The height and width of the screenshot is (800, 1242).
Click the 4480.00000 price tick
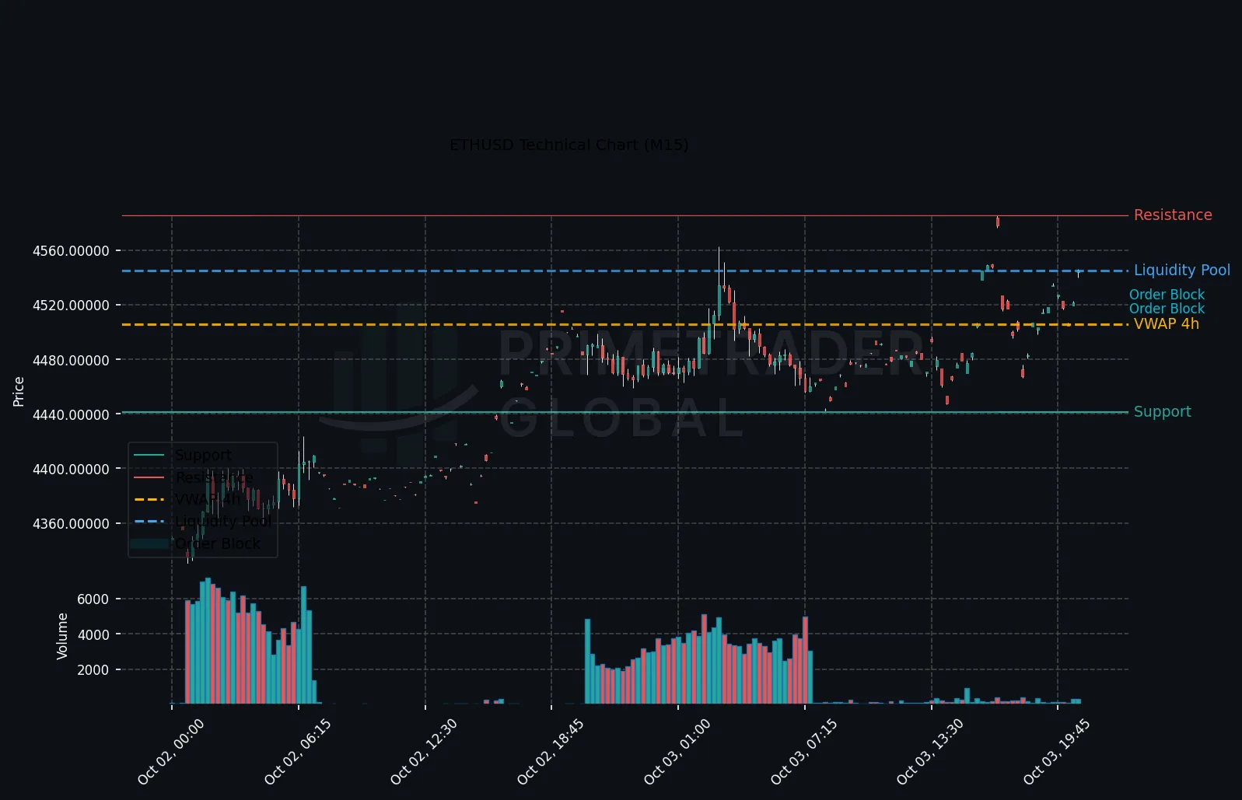(x=71, y=360)
